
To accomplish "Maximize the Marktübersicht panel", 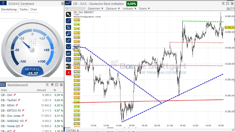I will coord(57,85).
